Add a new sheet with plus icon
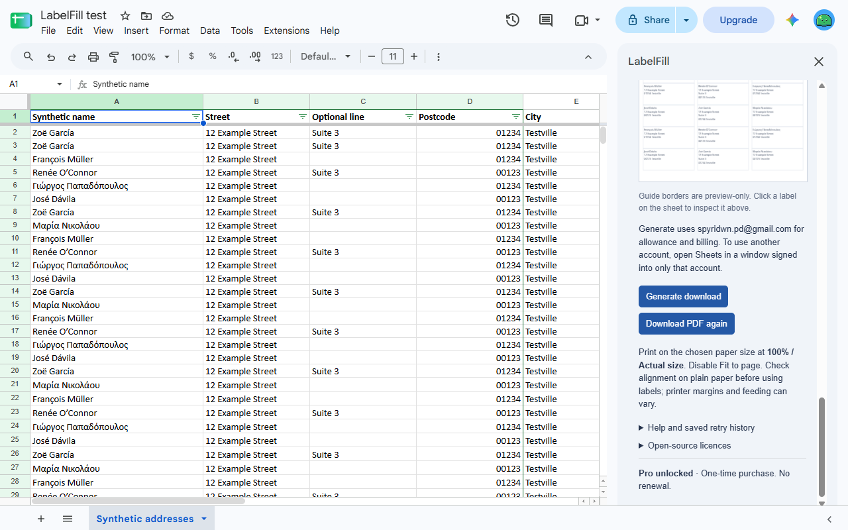This screenshot has height=530, width=848. pos(41,519)
